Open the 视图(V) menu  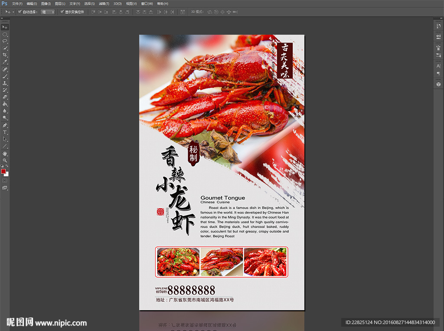[131, 3]
